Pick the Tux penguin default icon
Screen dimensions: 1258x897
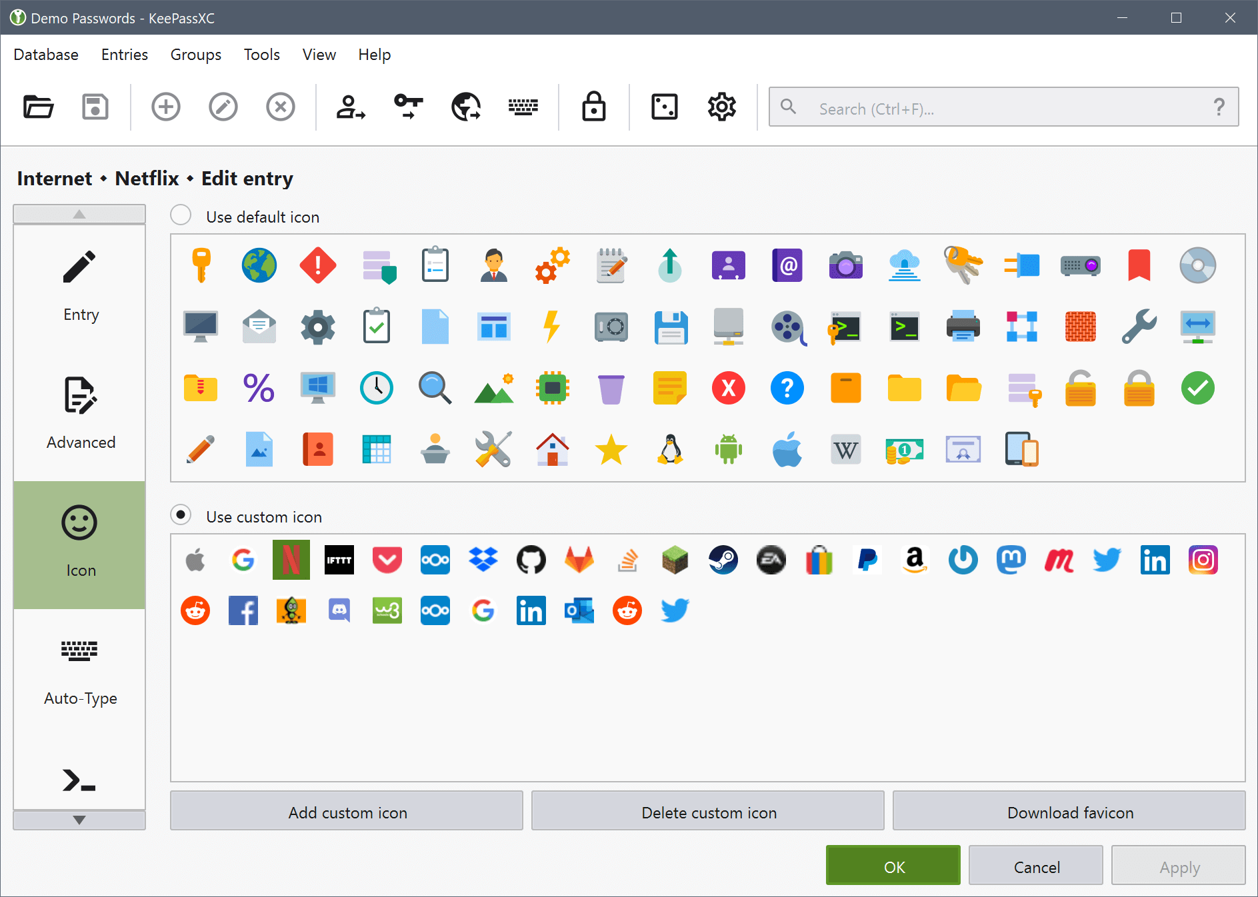670,448
